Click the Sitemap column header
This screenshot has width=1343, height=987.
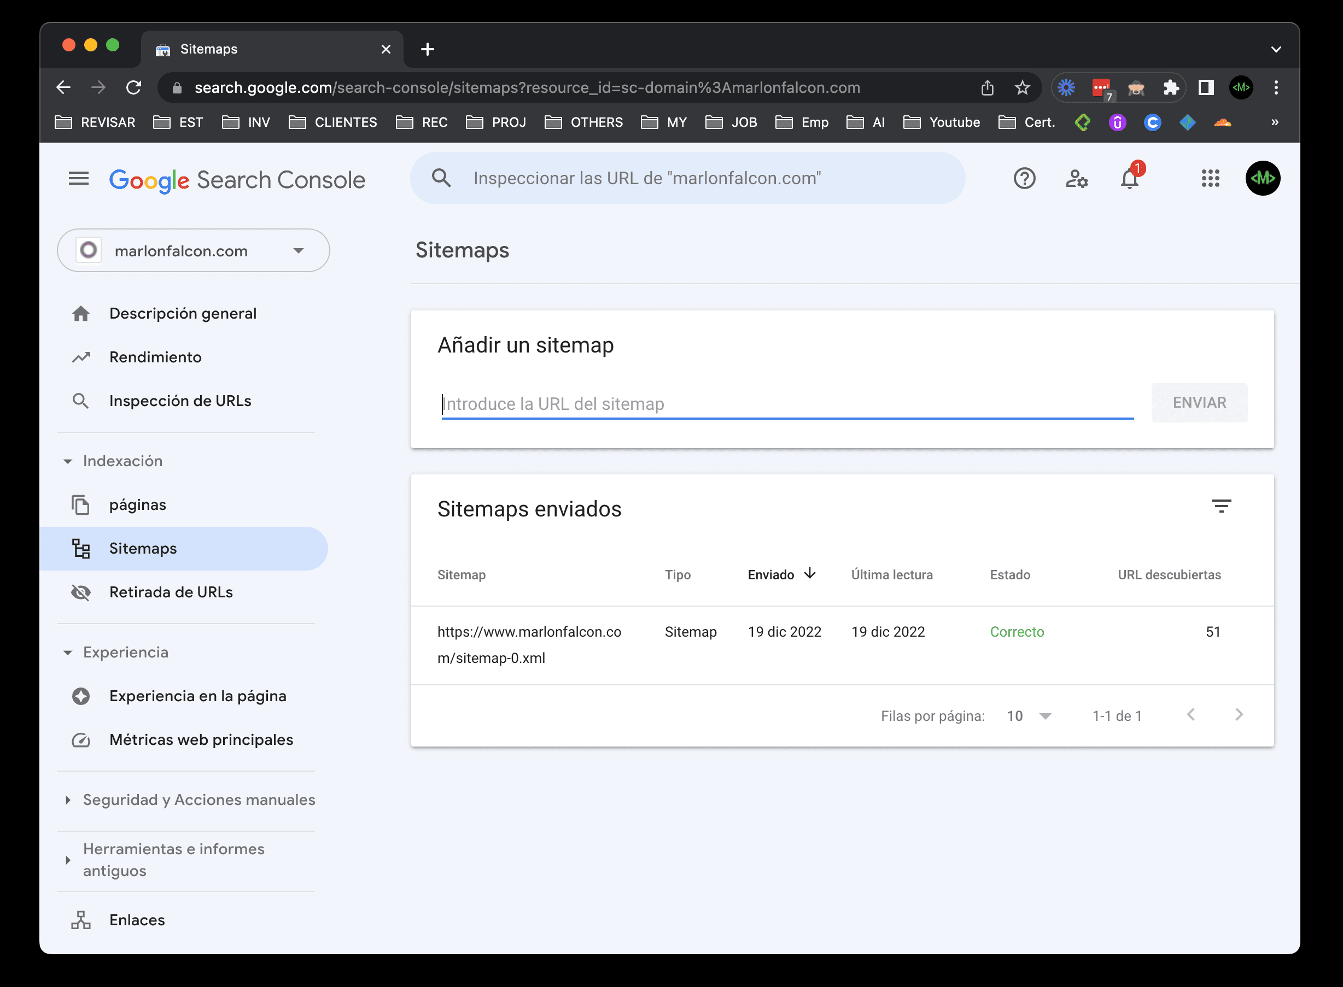462,575
